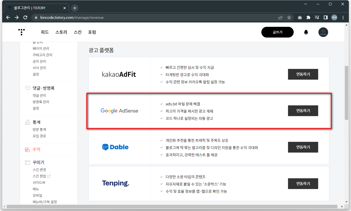Open 댓글 관리 in sidebar
This screenshot has height=211, width=351.
[39, 95]
